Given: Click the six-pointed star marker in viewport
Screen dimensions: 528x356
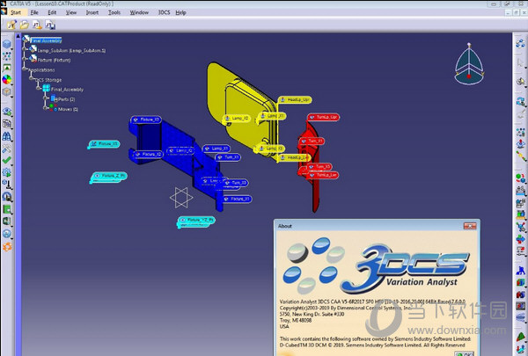Looking at the screenshot, I should coord(181,198).
